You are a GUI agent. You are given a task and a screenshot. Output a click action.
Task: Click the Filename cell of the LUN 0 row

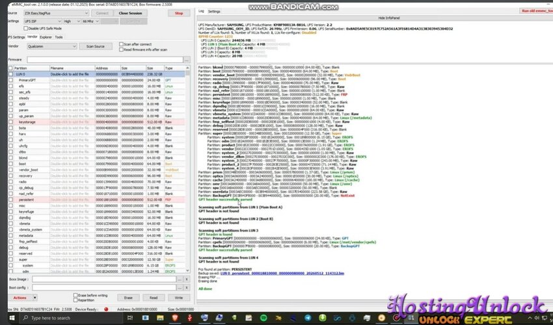coord(72,74)
